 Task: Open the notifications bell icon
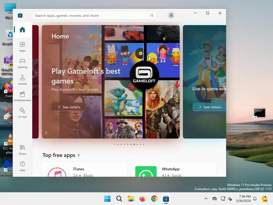pos(255,199)
